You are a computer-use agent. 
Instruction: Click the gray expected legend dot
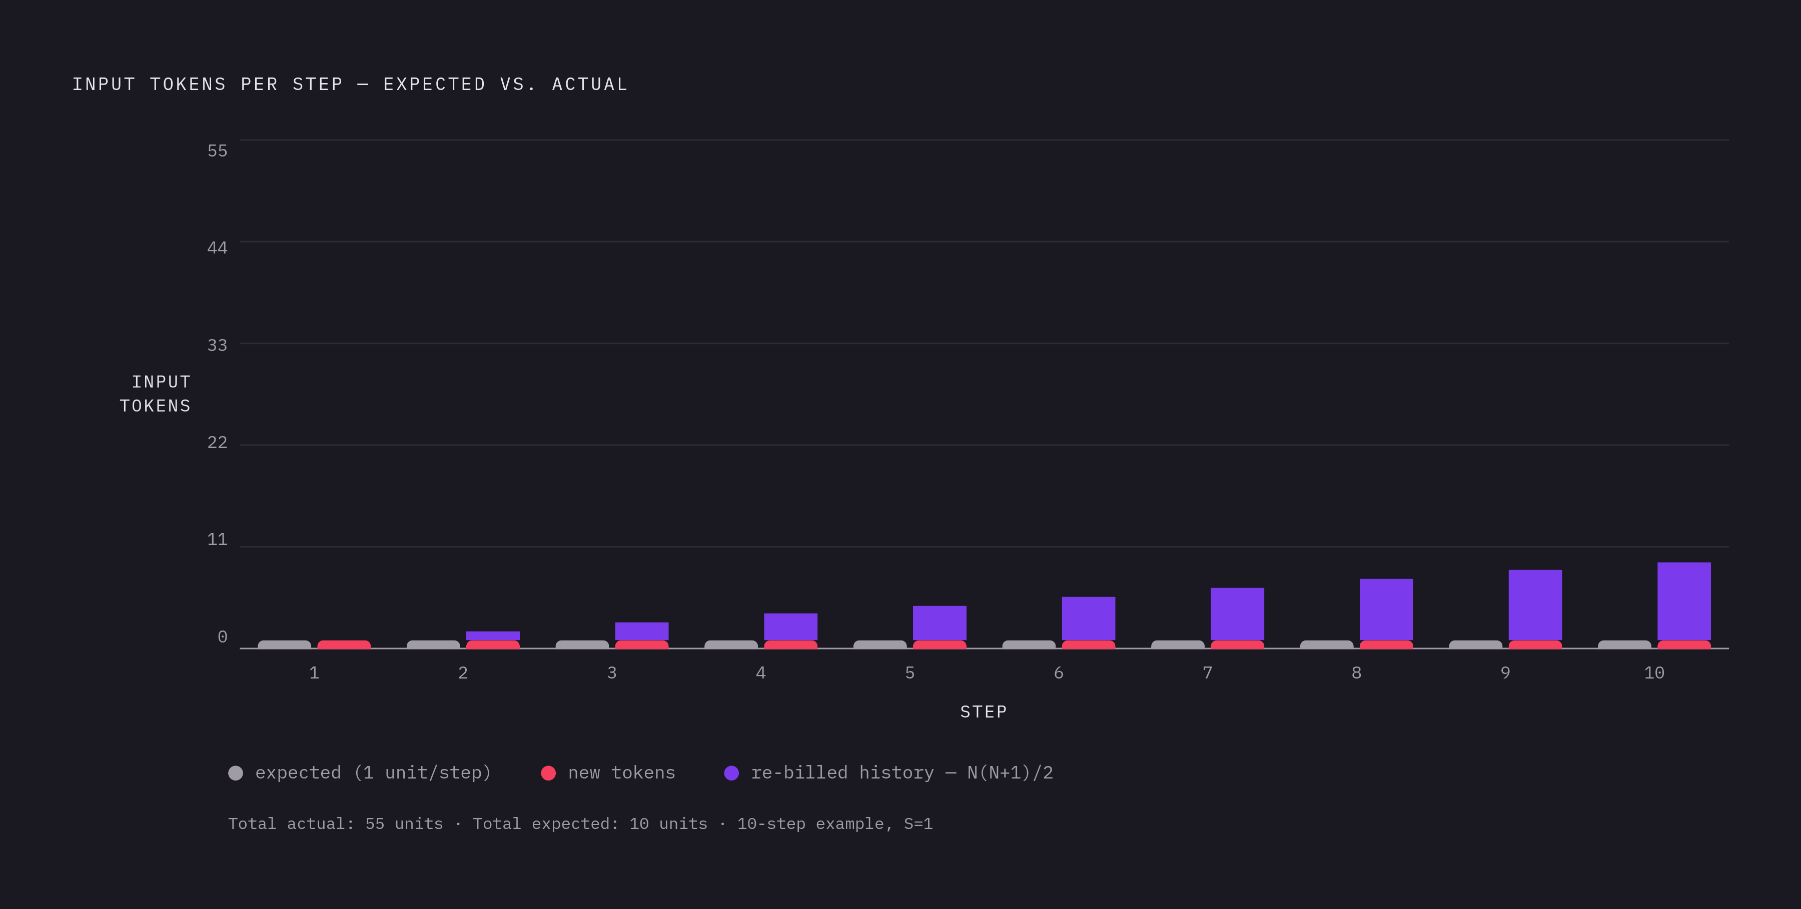[236, 773]
